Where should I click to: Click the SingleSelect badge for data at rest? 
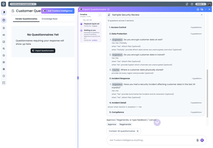point(117,40)
